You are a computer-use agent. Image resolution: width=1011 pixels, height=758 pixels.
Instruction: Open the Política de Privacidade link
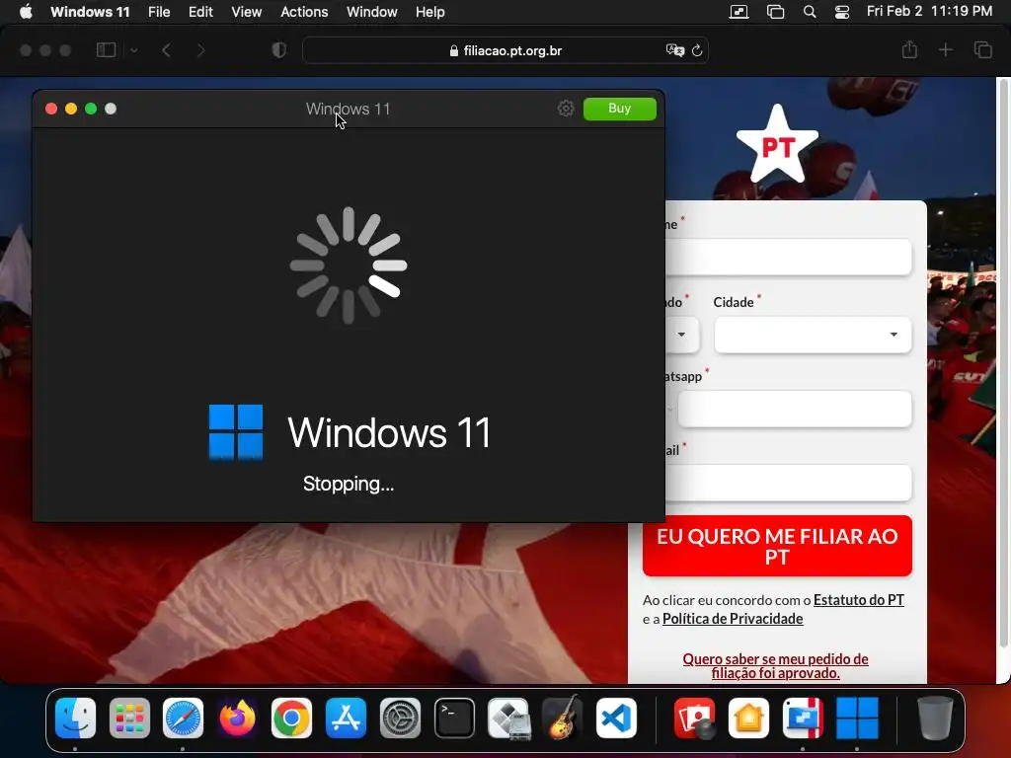(x=733, y=619)
